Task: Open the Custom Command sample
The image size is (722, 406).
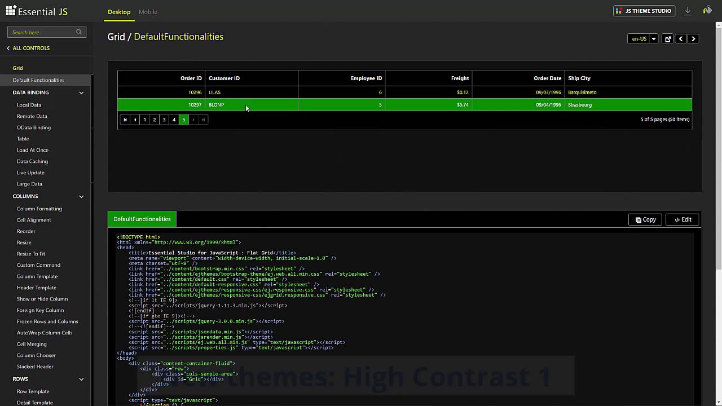Action: pyautogui.click(x=38, y=265)
